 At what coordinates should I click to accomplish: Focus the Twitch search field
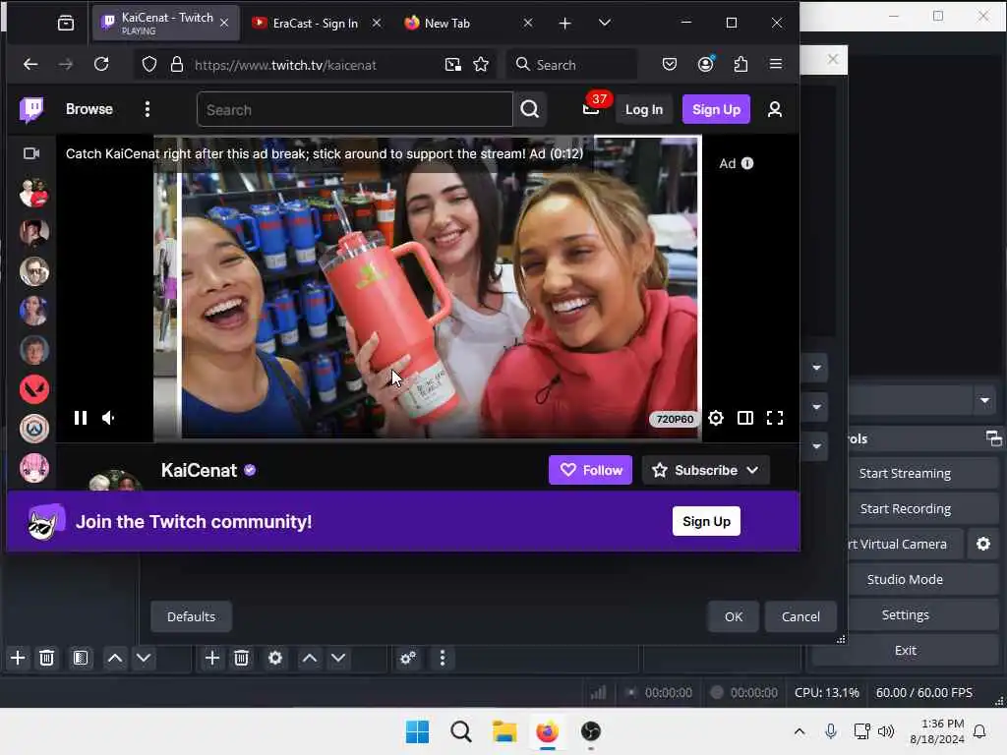coord(354,109)
